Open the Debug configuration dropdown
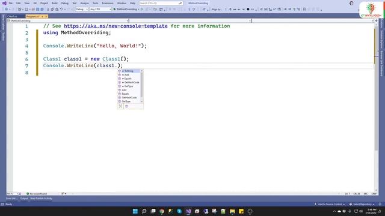Image resolution: width=385 pixels, height=216 pixels. [82, 9]
